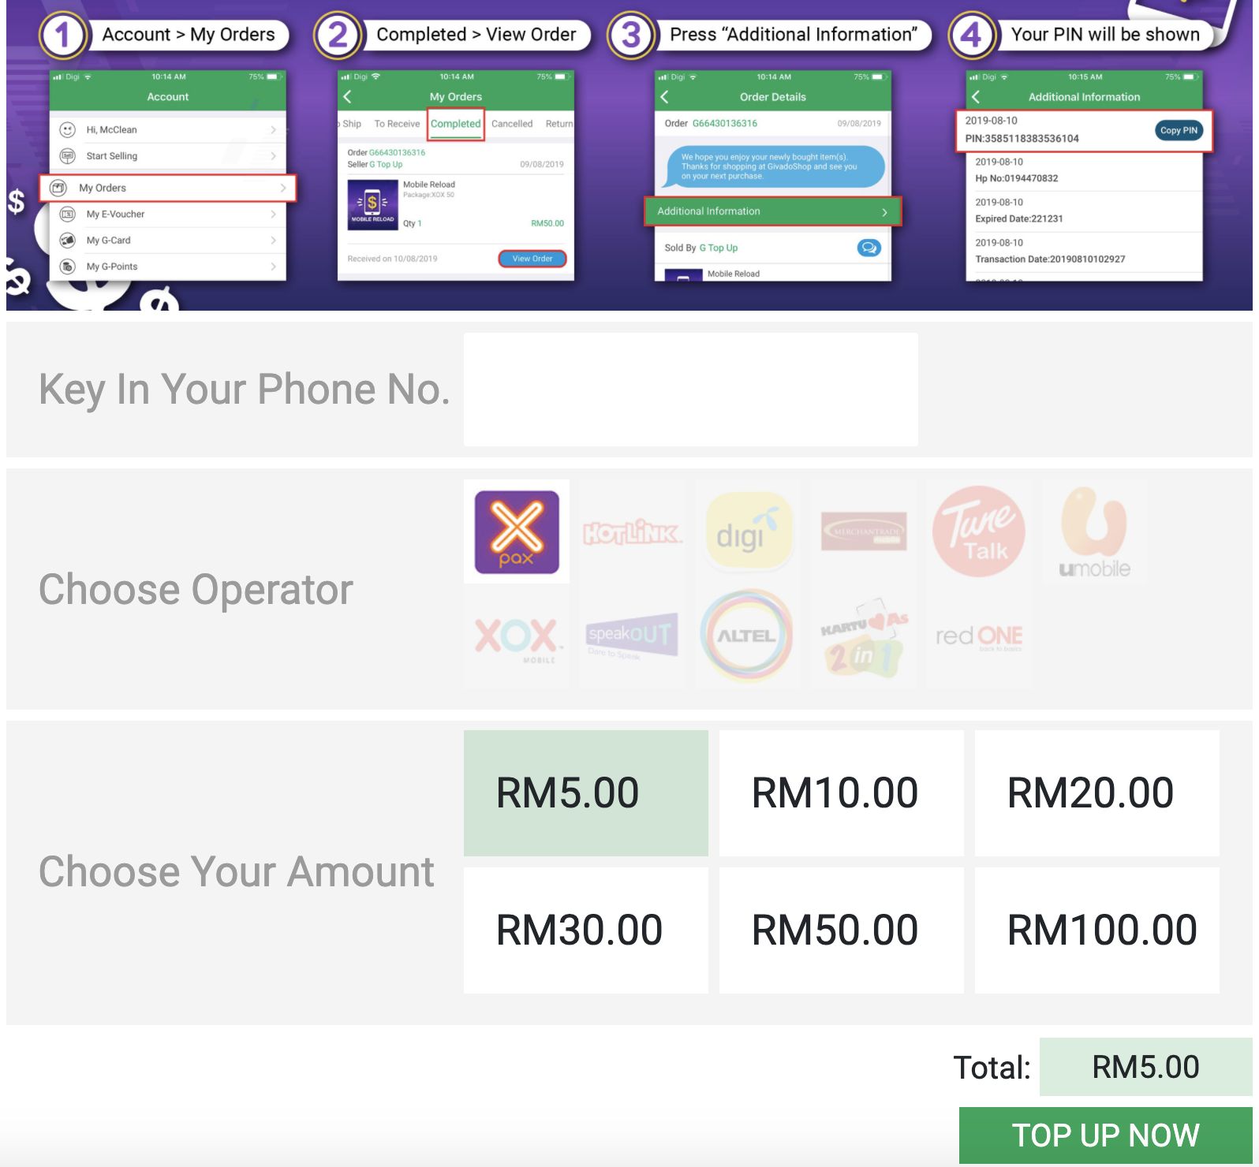Choose the redONE operator logo
1259x1167 pixels.
979,637
